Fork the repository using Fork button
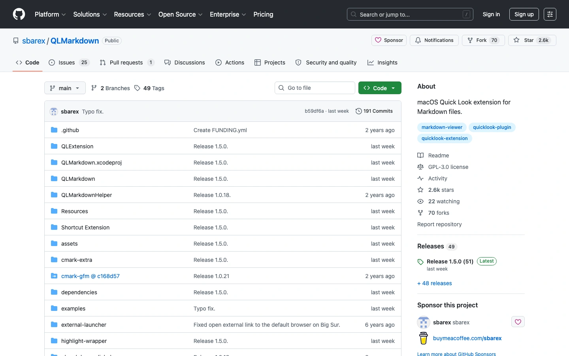Viewport: 569px width, 356px height. pos(483,40)
